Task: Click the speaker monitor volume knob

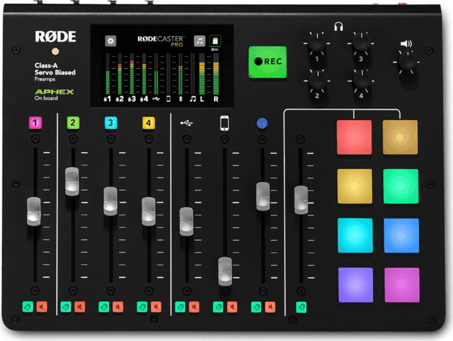Action: pyautogui.click(x=407, y=62)
